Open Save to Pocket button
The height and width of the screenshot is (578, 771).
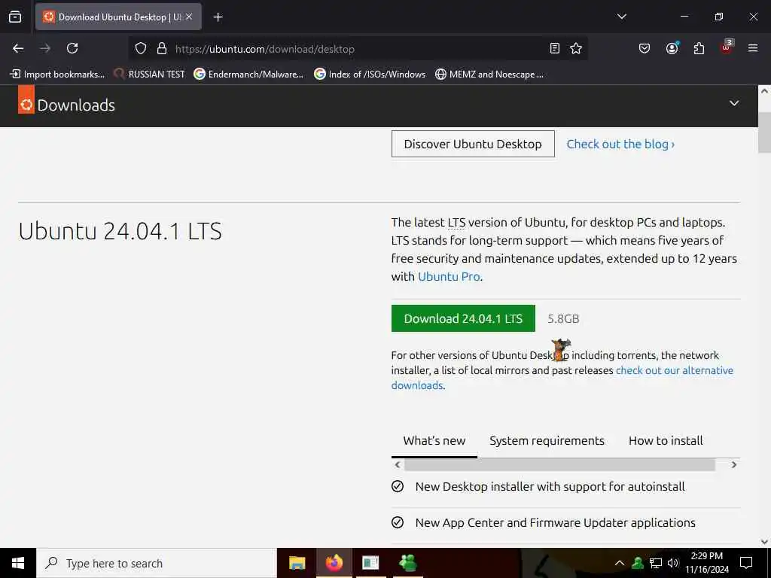pos(645,48)
